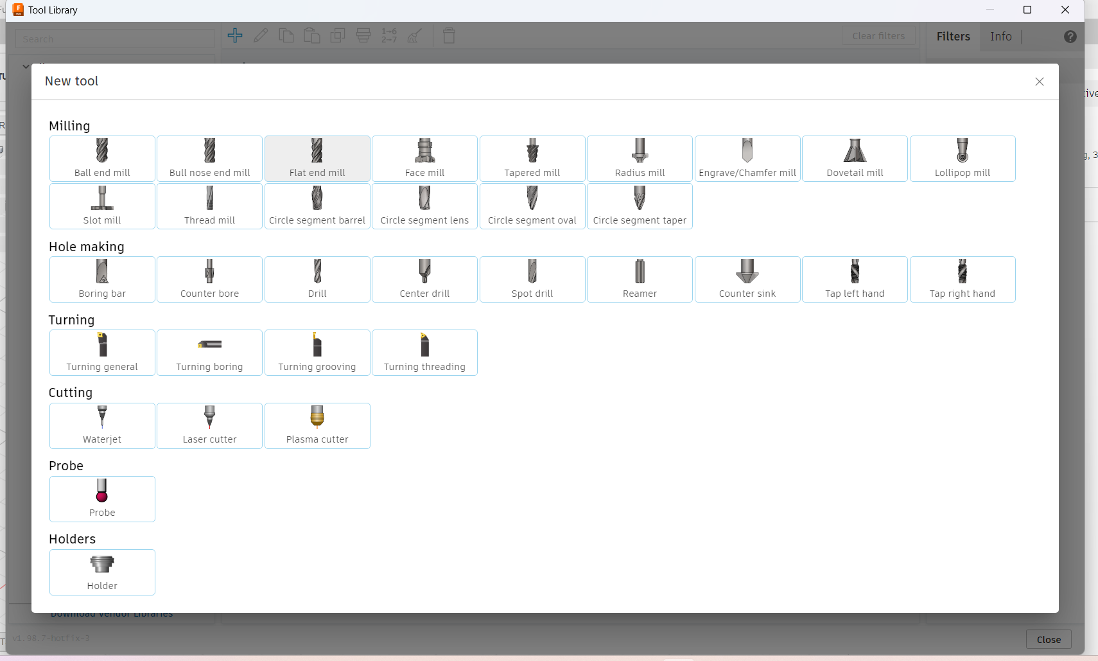Choose the Holder type
The width and height of the screenshot is (1098, 661).
102,572
